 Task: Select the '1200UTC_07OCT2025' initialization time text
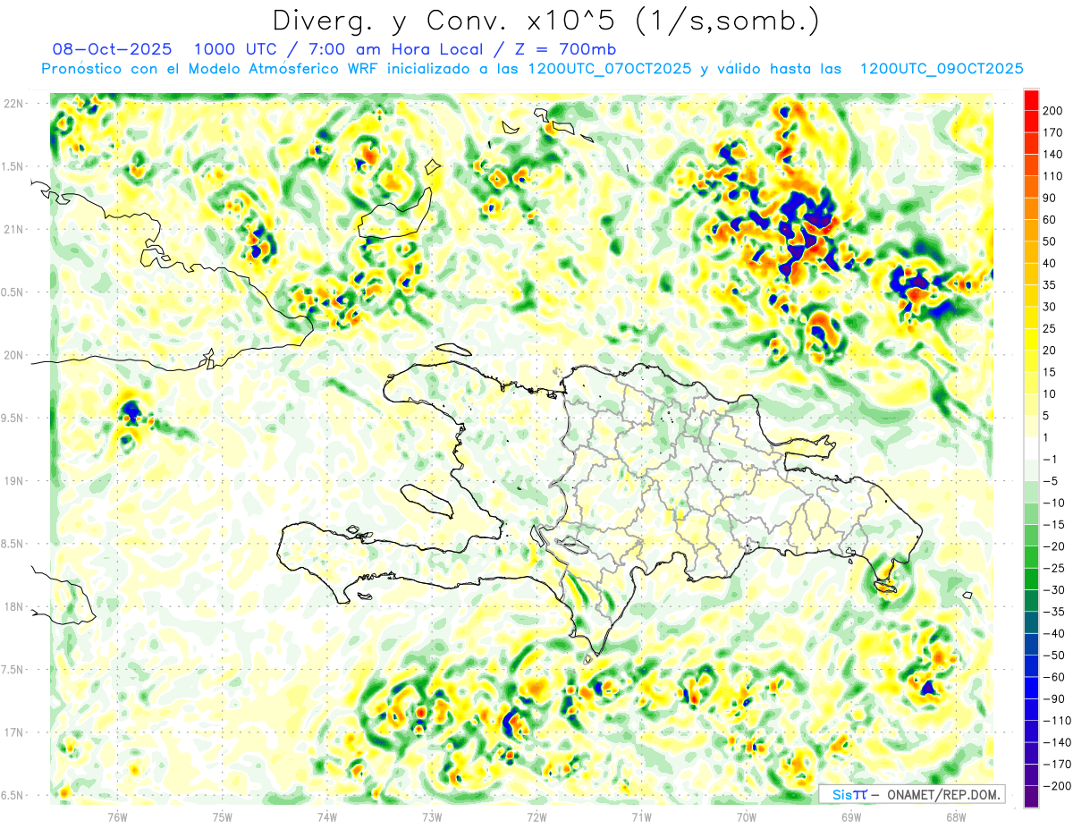pyautogui.click(x=609, y=69)
